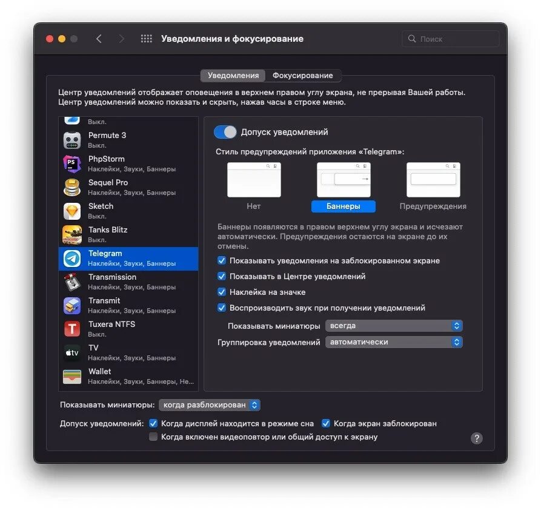Uncheck Воспроизводить звук при получении уведомлений
The height and width of the screenshot is (508, 541).
222,308
